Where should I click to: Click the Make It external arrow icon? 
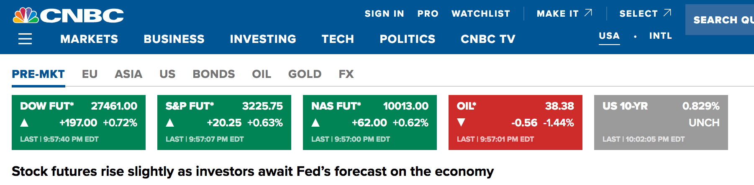588,13
